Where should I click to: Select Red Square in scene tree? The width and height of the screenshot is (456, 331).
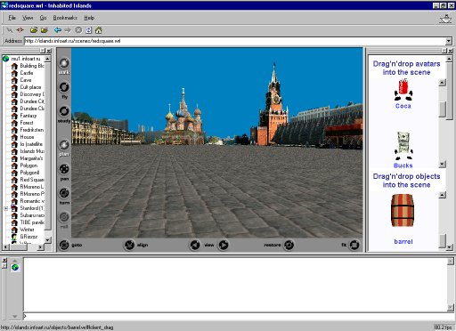tap(32, 180)
